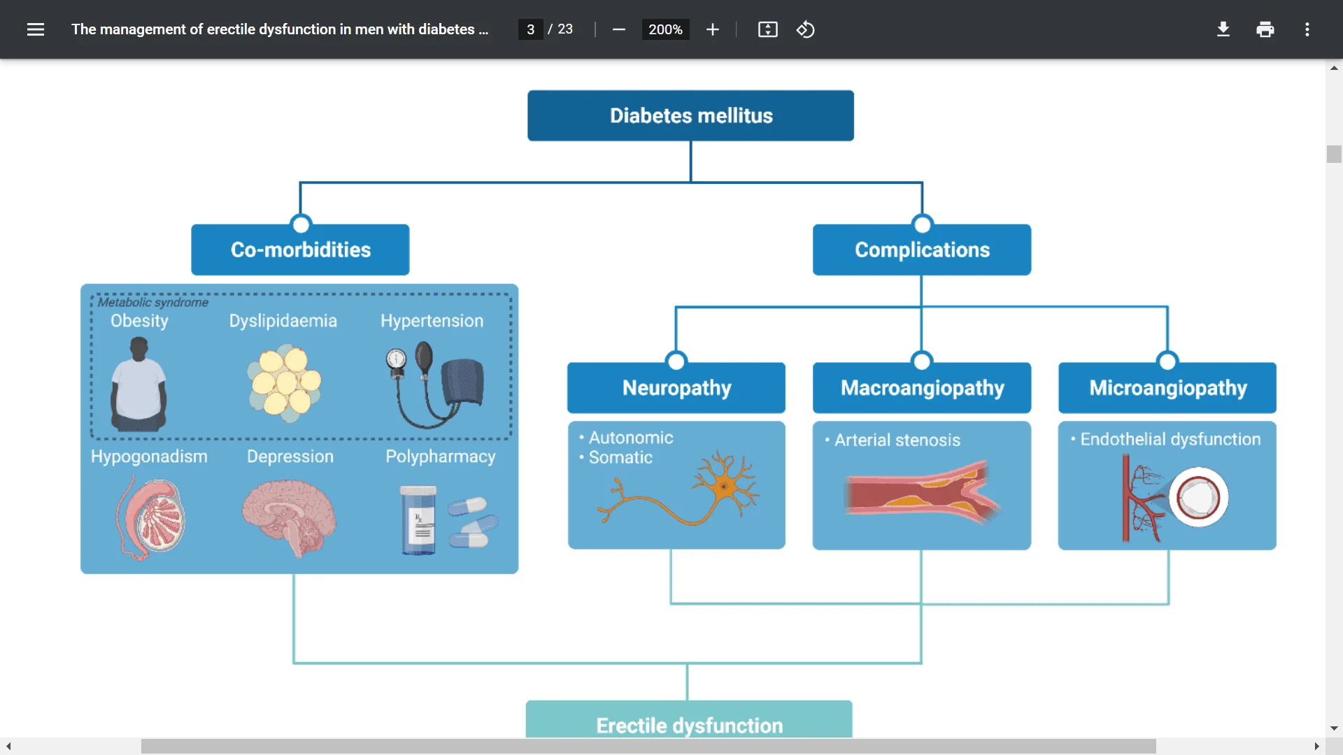Screen dimensions: 1343x755
Task: Open the hamburger menu icon
Action: (34, 29)
